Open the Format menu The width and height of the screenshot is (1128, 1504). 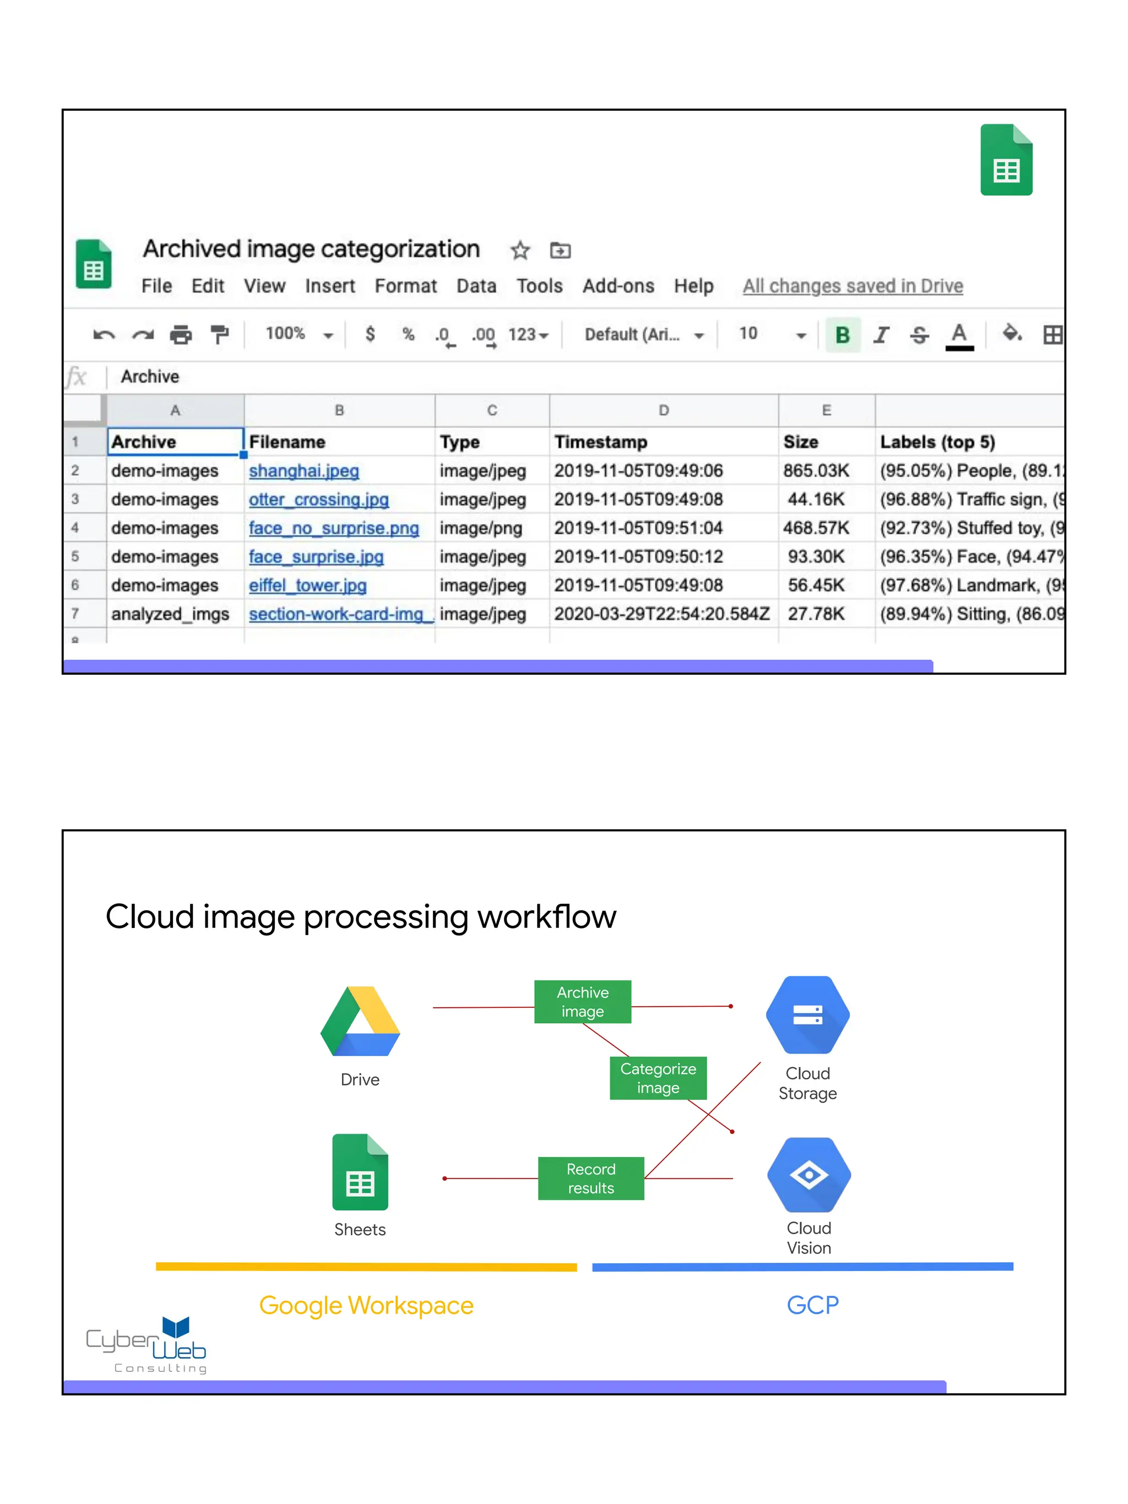(x=406, y=286)
